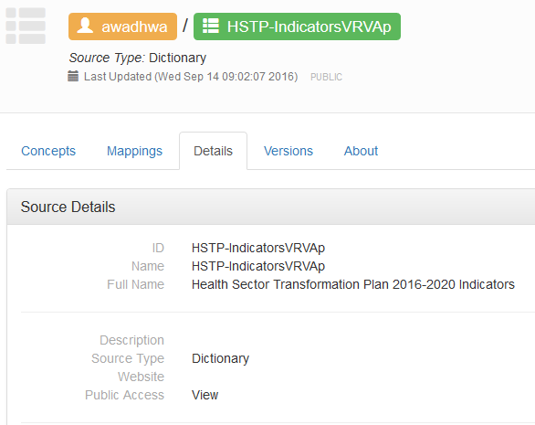Click the Public Access field label
535x425 pixels.
124,395
